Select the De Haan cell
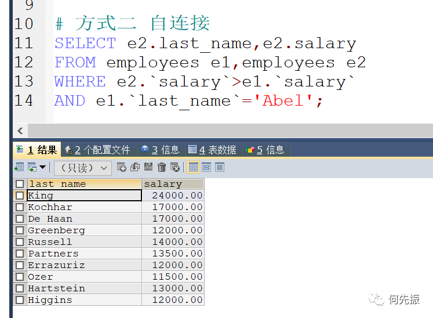The width and height of the screenshot is (433, 318). [85, 219]
